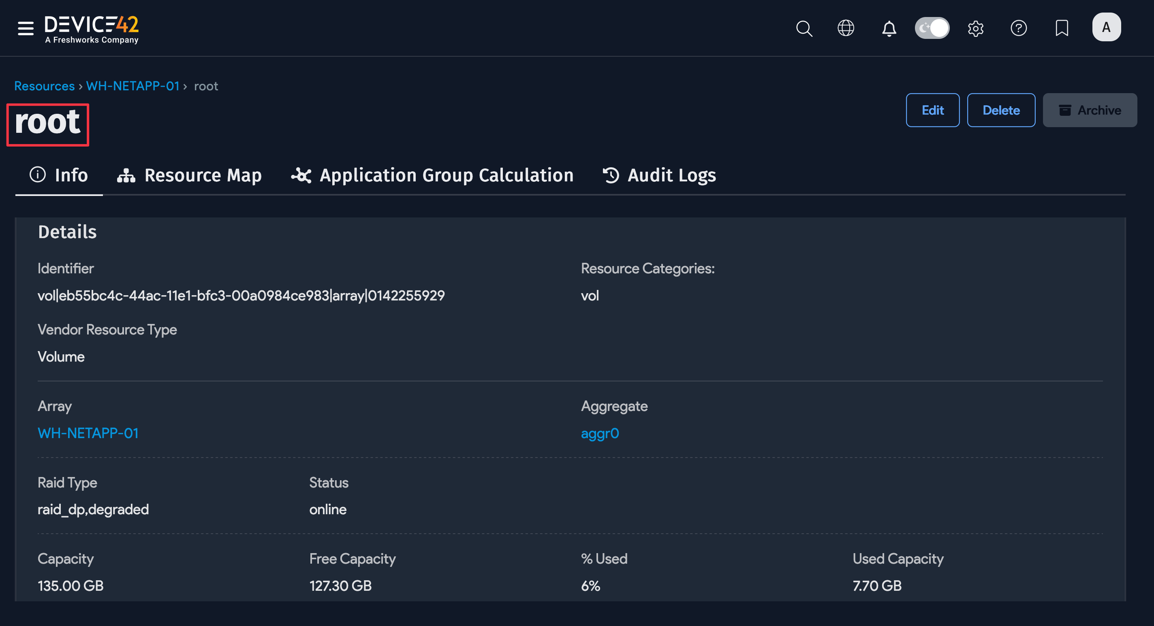Screen dimensions: 1154x626
Task: Click the Archive button
Action: pyautogui.click(x=1090, y=110)
